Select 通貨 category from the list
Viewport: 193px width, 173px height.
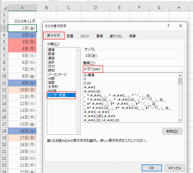click(51, 58)
